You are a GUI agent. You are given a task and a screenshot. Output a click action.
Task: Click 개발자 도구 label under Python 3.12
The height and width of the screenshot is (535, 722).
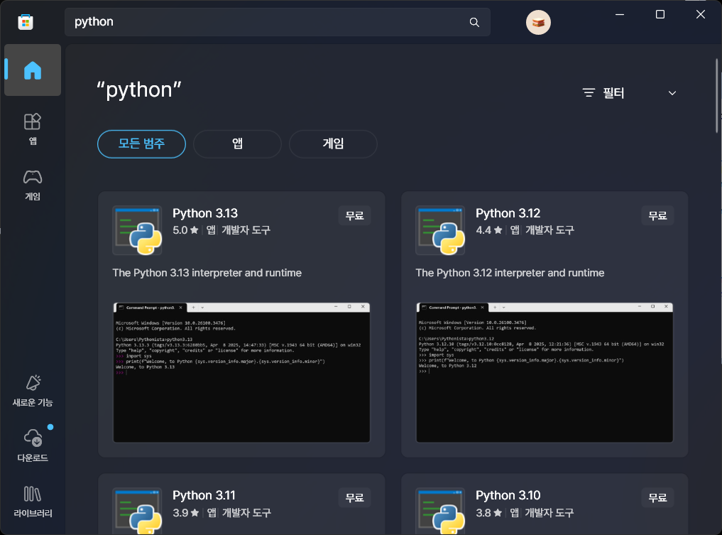pyautogui.click(x=549, y=230)
